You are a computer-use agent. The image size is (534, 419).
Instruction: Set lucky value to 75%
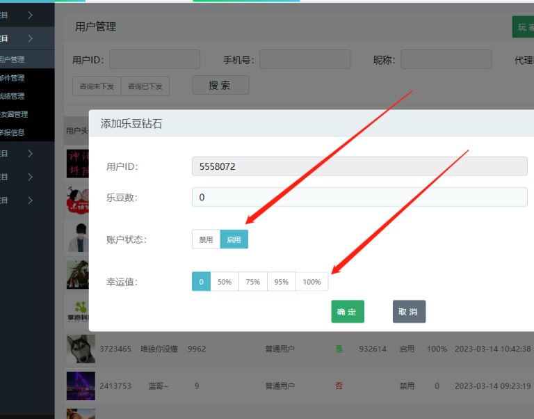pos(253,282)
